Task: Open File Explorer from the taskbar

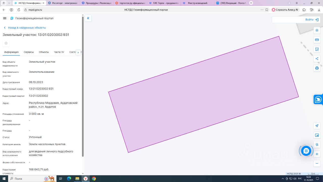Action: point(77,179)
